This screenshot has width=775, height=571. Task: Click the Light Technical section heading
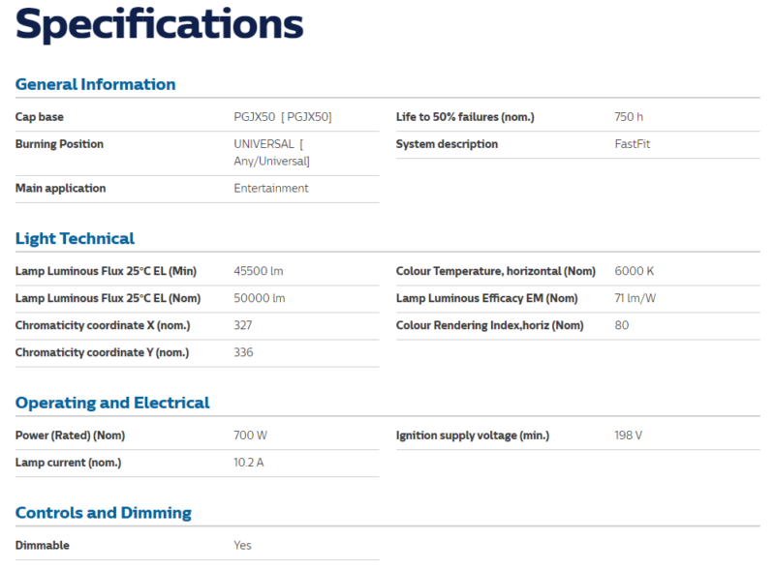point(75,238)
